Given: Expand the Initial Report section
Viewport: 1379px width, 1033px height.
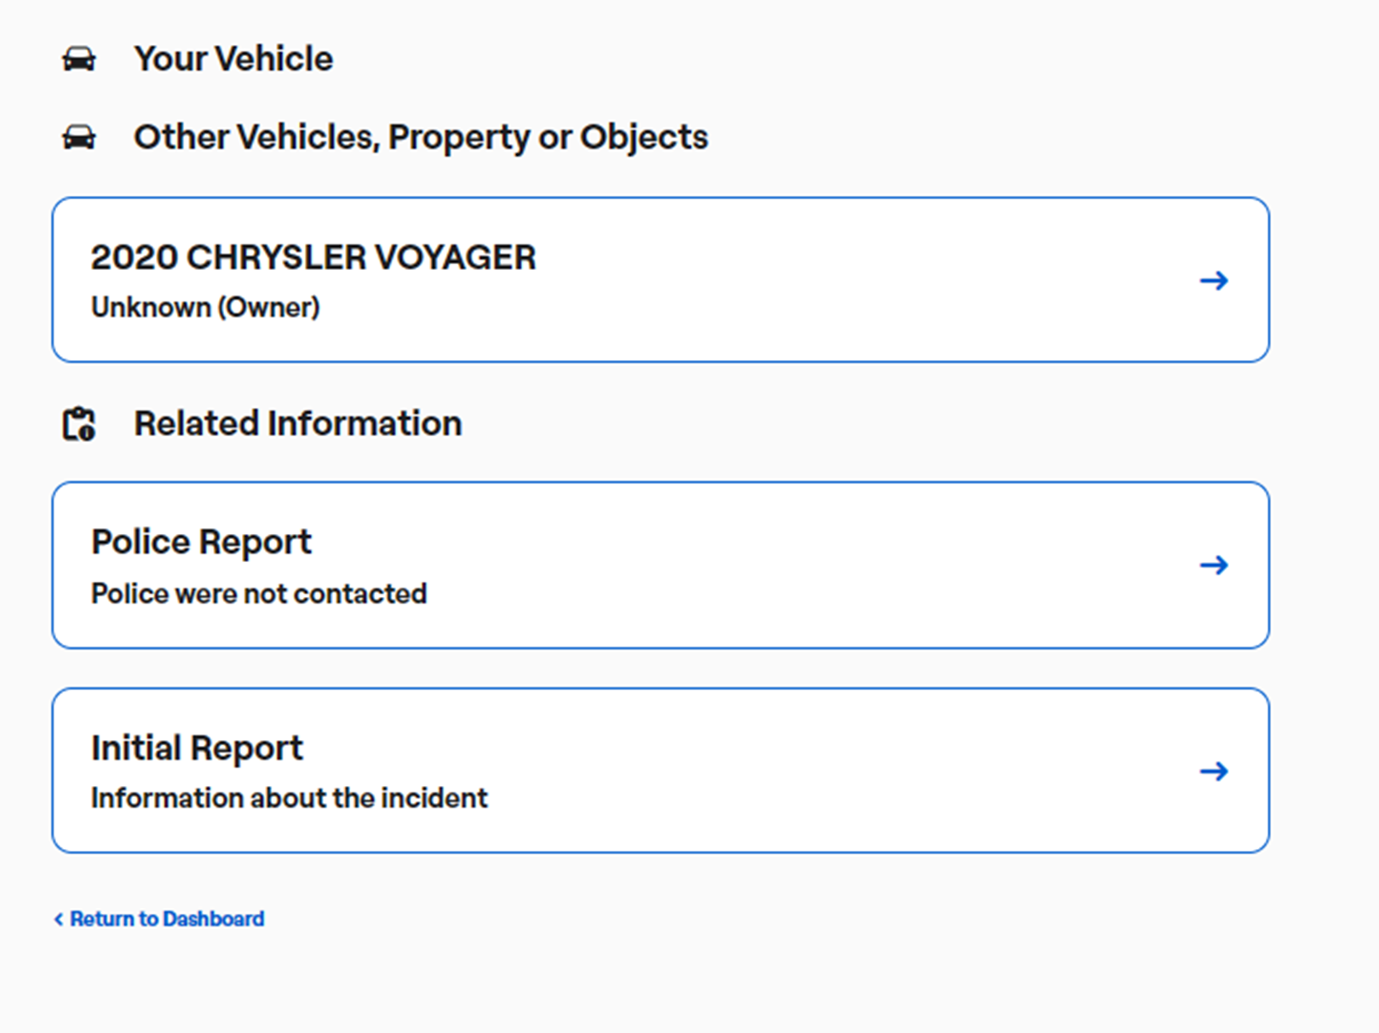Looking at the screenshot, I should coord(660,771).
